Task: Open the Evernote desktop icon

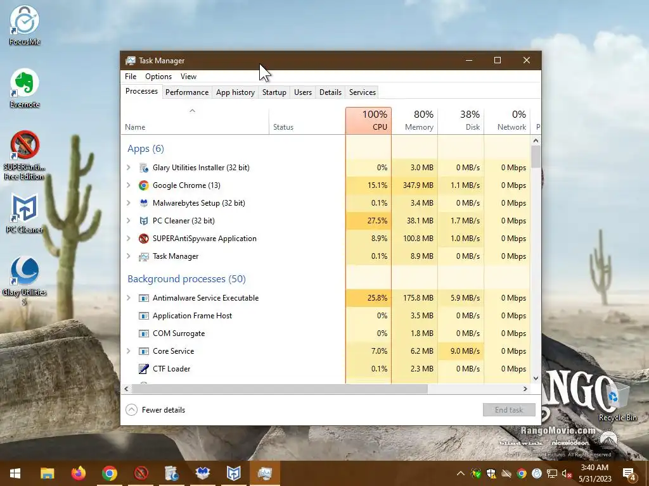Action: click(x=25, y=88)
